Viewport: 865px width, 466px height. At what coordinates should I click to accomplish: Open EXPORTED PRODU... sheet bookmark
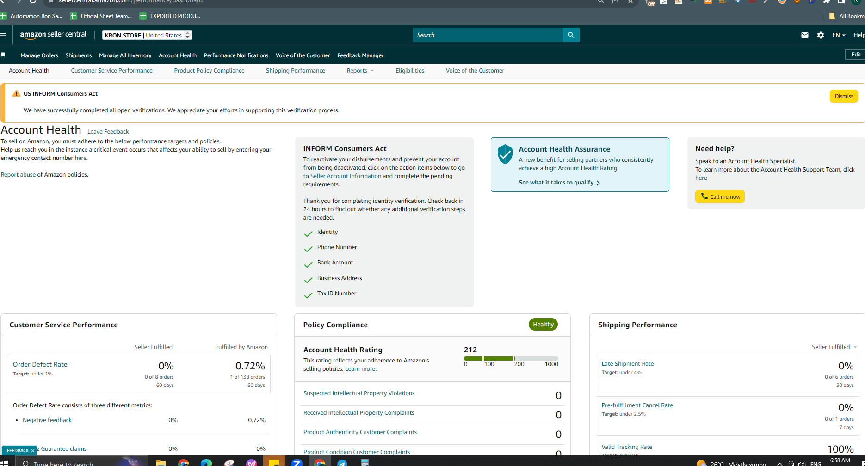click(x=170, y=16)
